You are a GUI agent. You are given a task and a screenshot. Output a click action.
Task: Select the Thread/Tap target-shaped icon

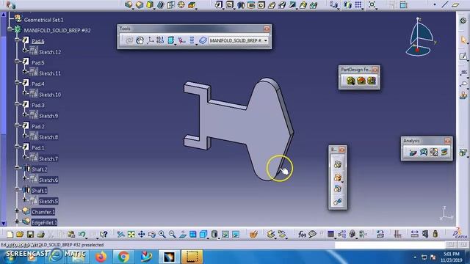(181, 4)
